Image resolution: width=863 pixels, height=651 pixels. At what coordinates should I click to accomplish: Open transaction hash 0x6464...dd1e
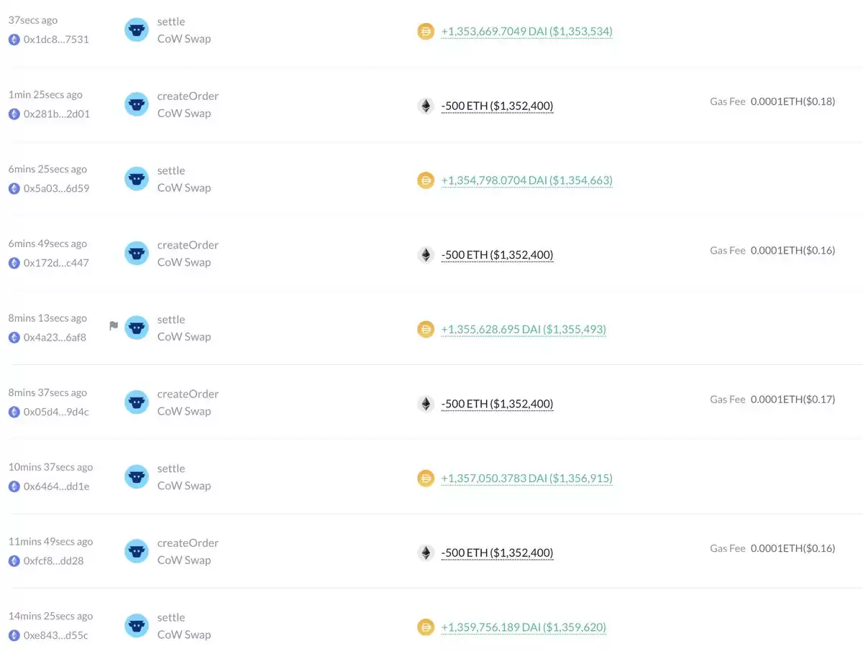click(x=57, y=486)
